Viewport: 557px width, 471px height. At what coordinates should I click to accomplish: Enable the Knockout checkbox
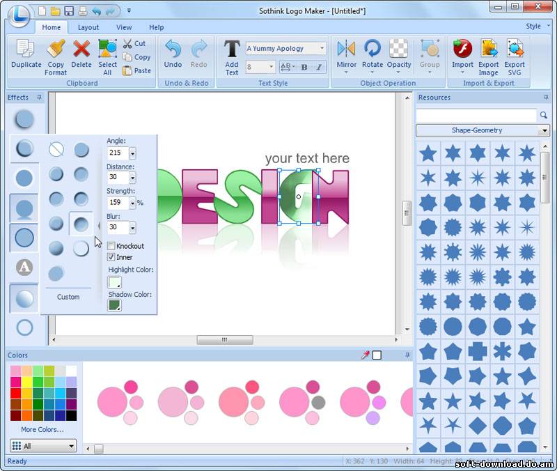[x=111, y=246]
